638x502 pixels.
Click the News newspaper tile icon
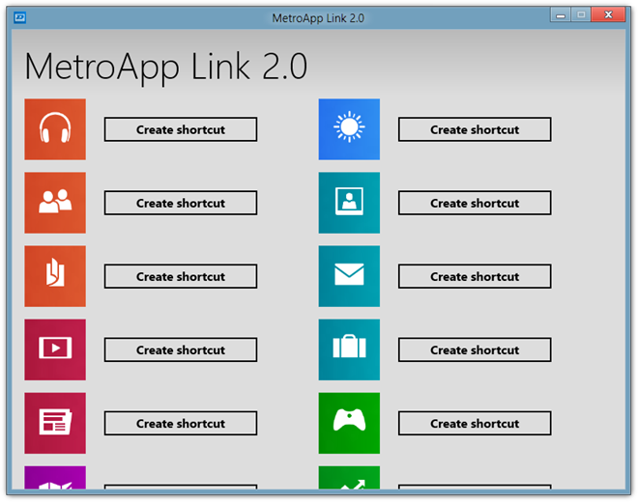tap(55, 423)
